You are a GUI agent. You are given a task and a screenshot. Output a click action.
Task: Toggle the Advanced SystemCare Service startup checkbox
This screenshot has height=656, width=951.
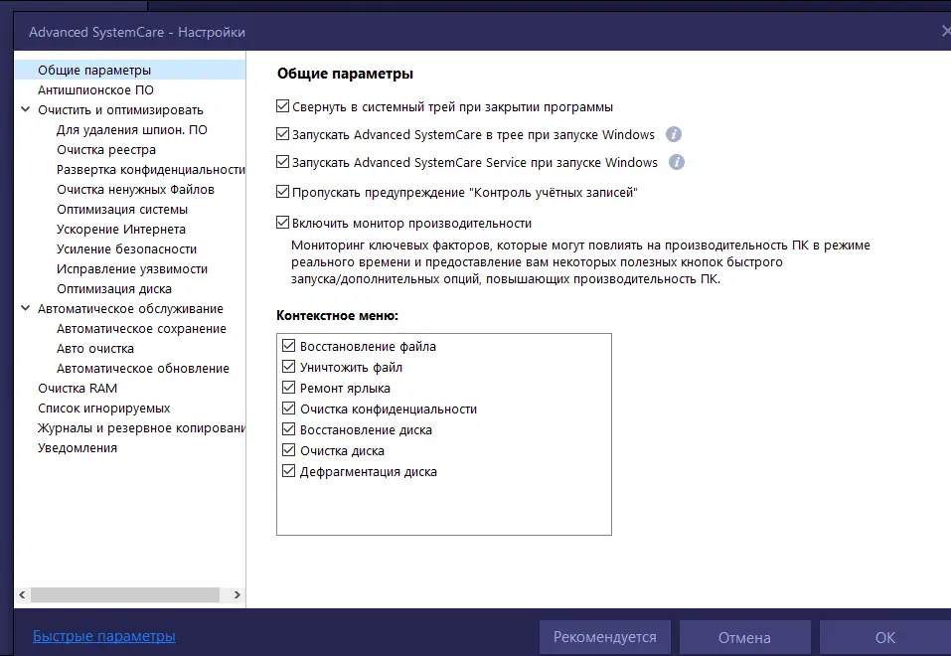(282, 161)
